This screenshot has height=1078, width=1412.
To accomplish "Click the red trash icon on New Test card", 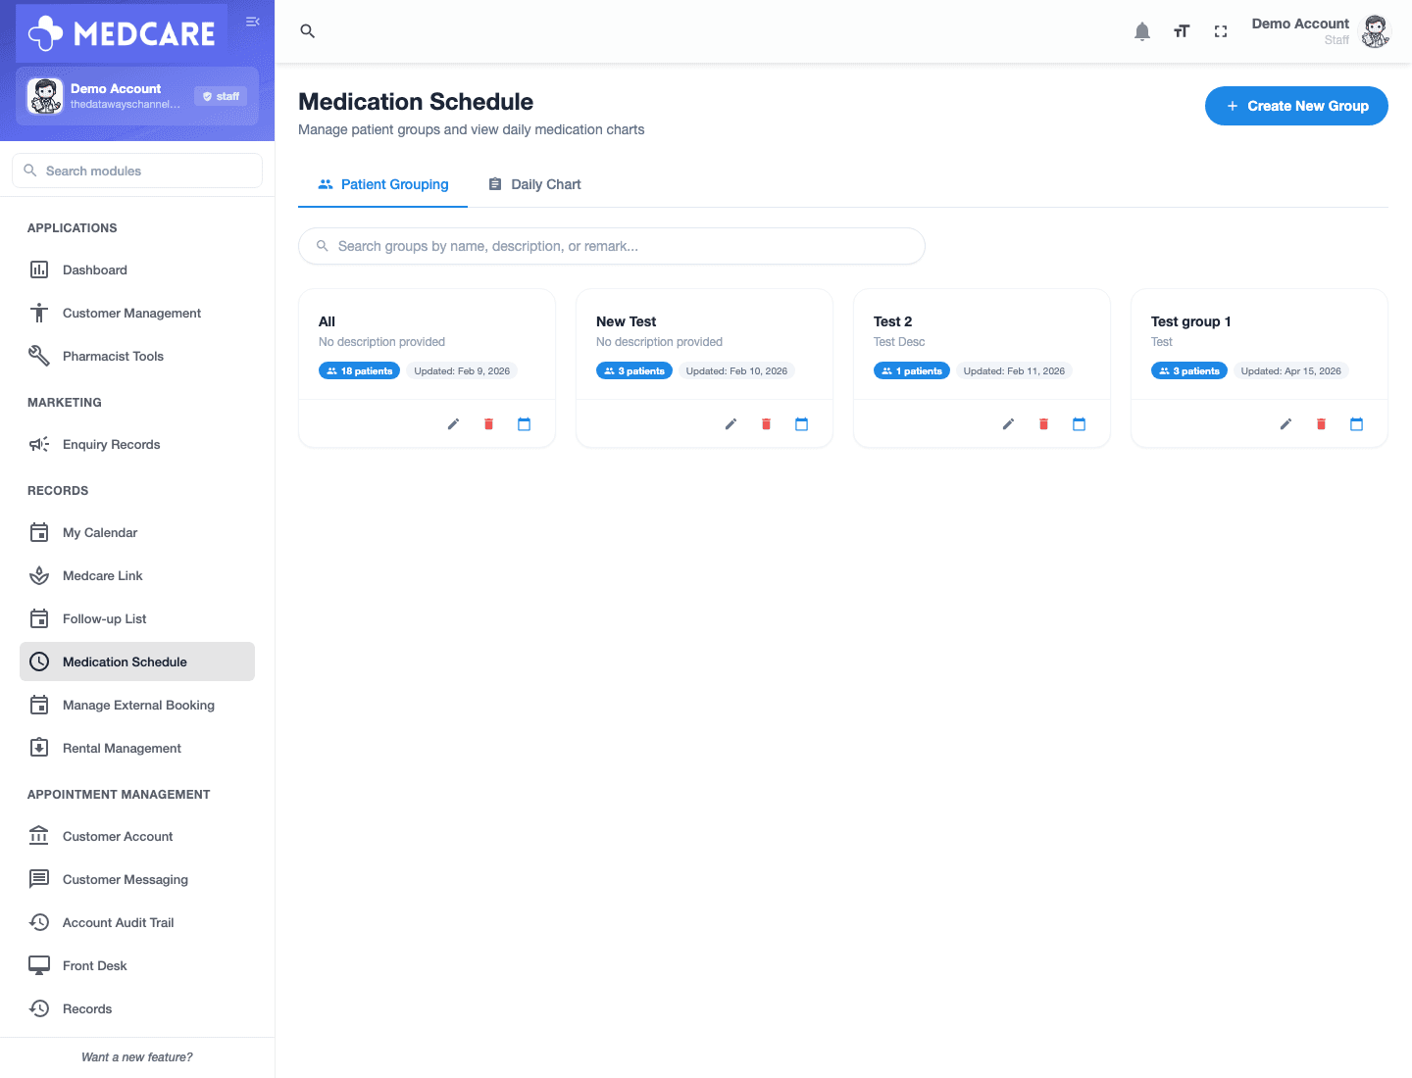I will 766,424.
